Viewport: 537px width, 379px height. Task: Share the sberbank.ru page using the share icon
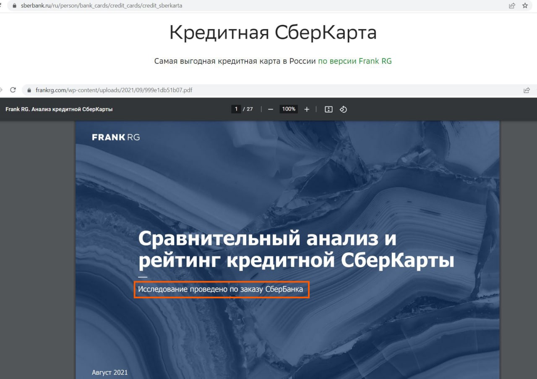pos(512,6)
